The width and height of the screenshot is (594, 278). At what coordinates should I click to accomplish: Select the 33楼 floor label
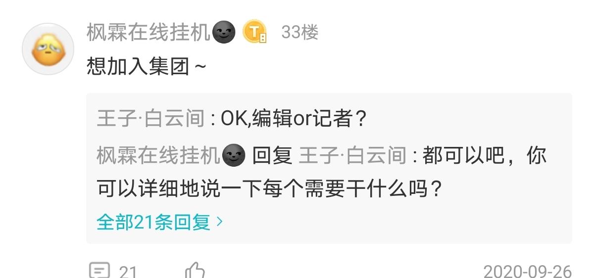point(299,33)
